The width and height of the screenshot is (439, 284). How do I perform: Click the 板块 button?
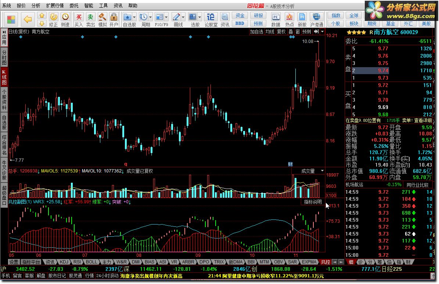coord(354,23)
